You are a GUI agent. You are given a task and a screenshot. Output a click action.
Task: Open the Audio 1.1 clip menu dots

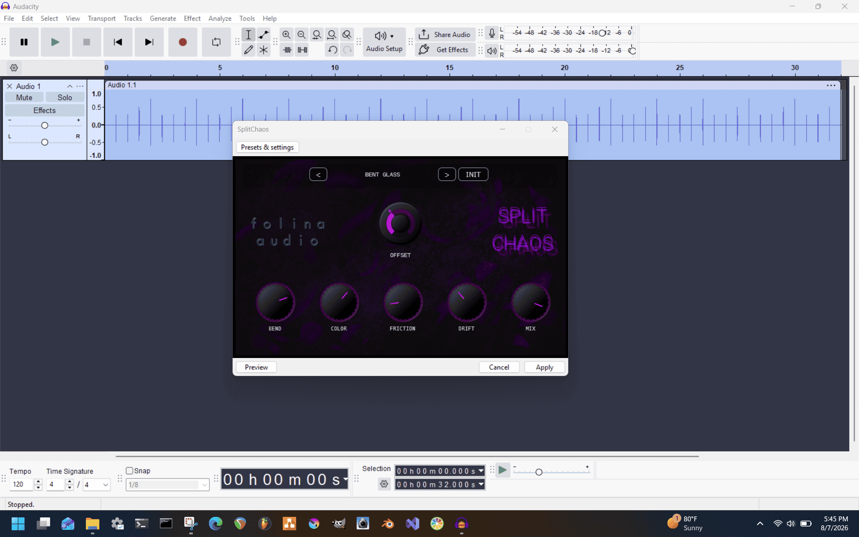(831, 85)
